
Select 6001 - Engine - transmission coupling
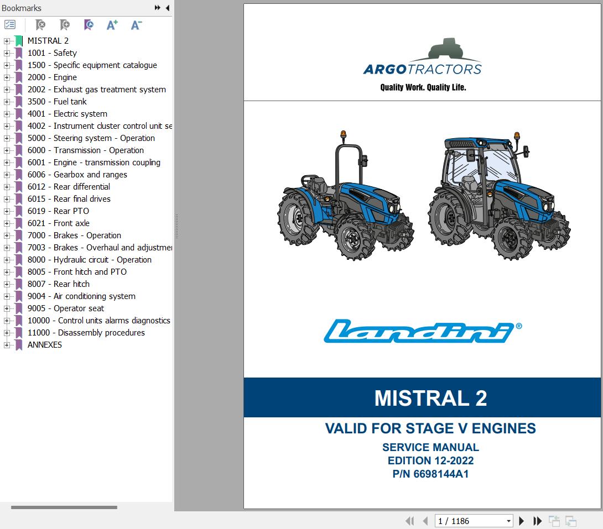click(94, 162)
